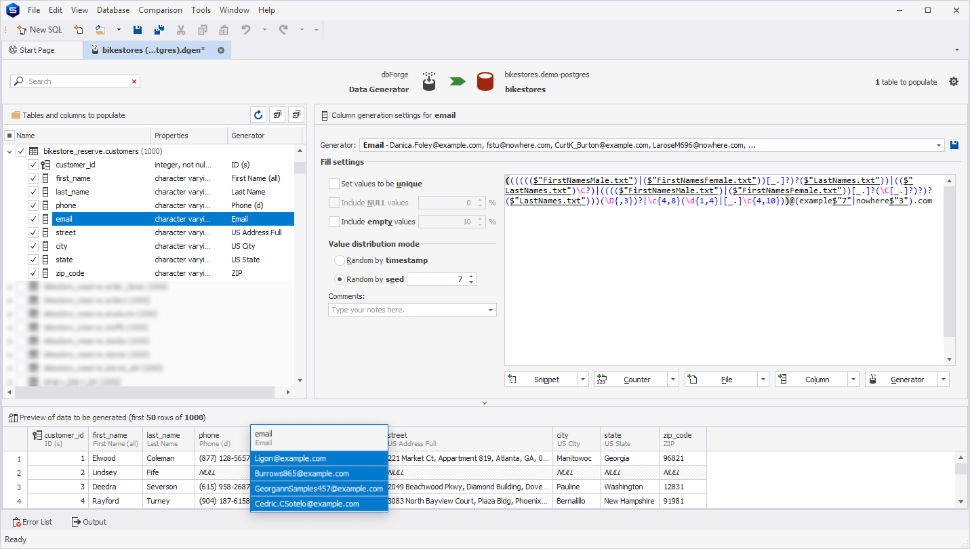Open the Tools menu

pos(201,10)
